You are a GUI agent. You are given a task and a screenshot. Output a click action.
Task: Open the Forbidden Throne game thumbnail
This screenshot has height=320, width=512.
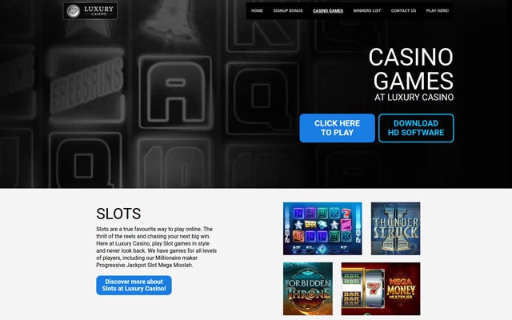(308, 289)
